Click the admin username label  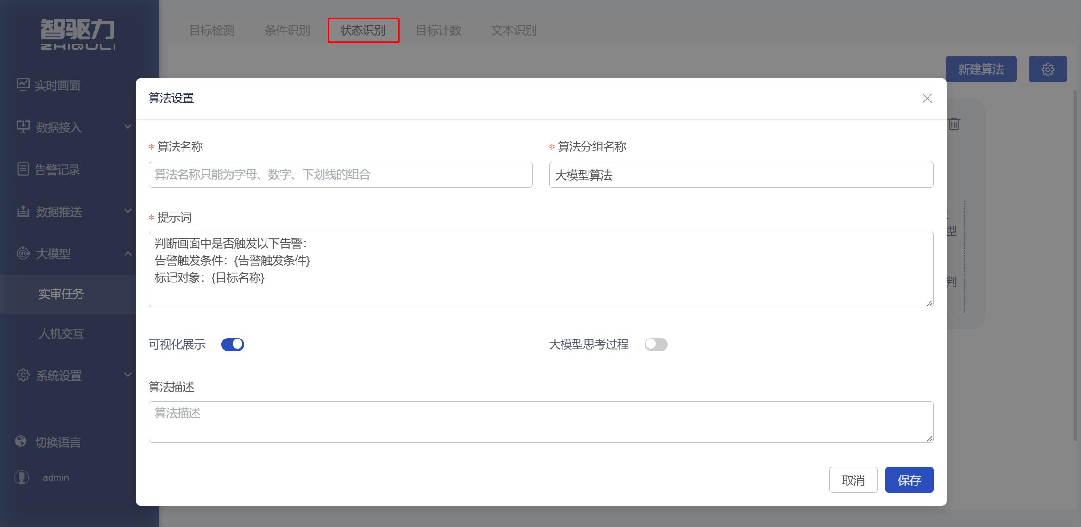point(56,477)
